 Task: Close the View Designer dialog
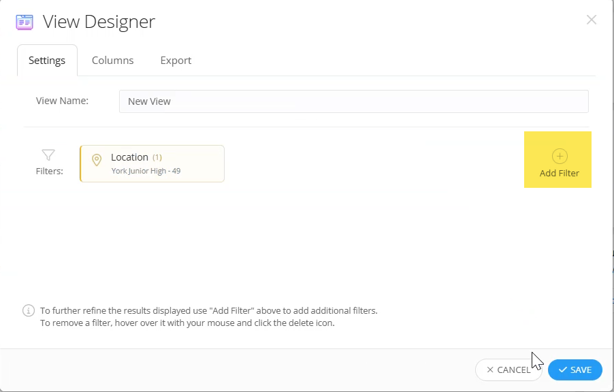[591, 20]
